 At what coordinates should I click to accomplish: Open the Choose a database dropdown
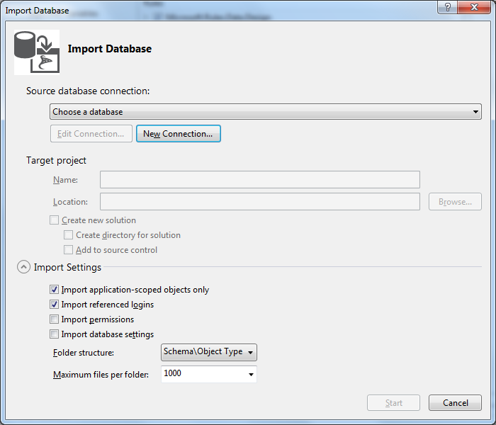tap(265, 112)
